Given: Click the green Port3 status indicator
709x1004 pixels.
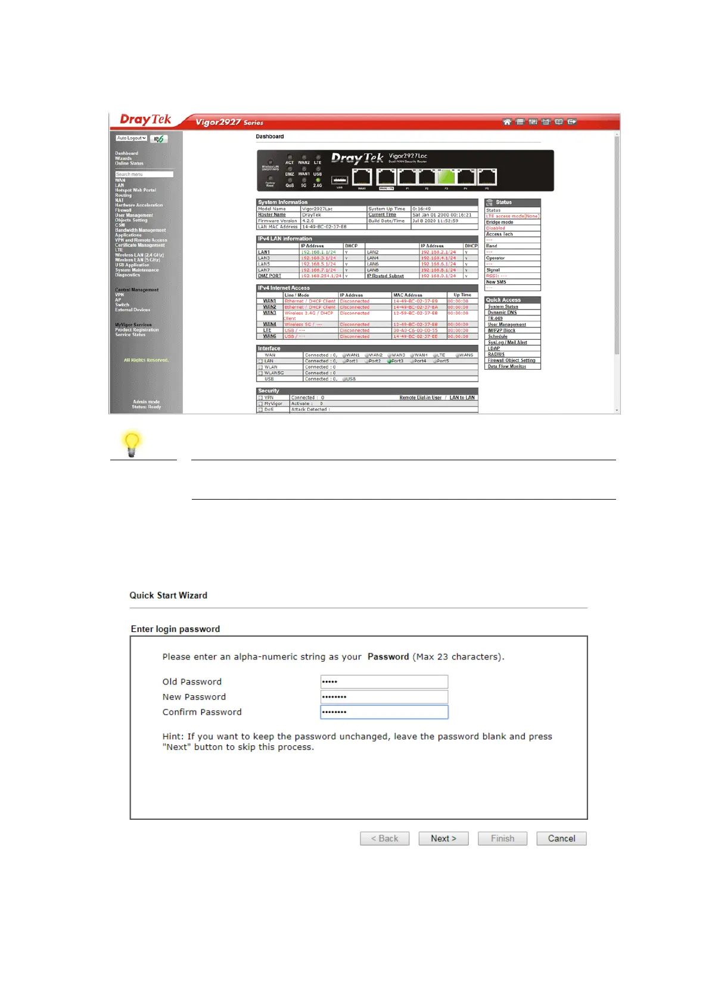Looking at the screenshot, I should pyautogui.click(x=389, y=361).
